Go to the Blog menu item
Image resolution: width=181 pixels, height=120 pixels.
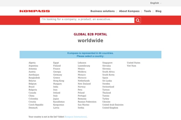[x=158, y=11]
